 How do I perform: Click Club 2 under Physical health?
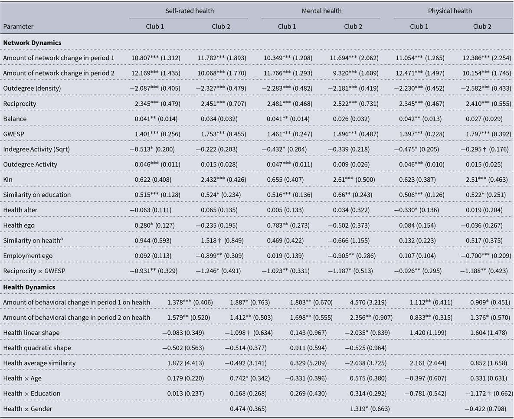coord(482,26)
